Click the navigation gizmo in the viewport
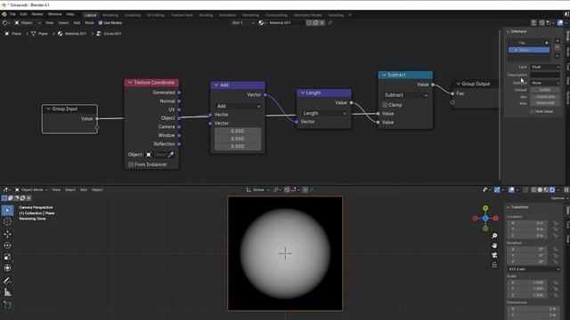 (485, 218)
